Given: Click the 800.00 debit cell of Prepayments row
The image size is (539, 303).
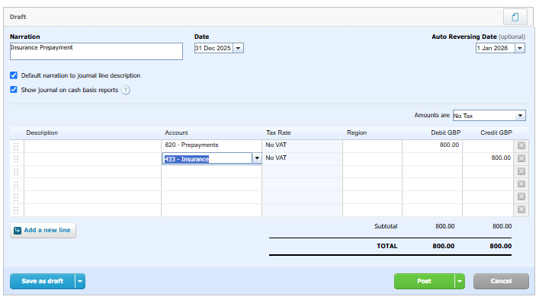Looking at the screenshot, I should pos(432,145).
